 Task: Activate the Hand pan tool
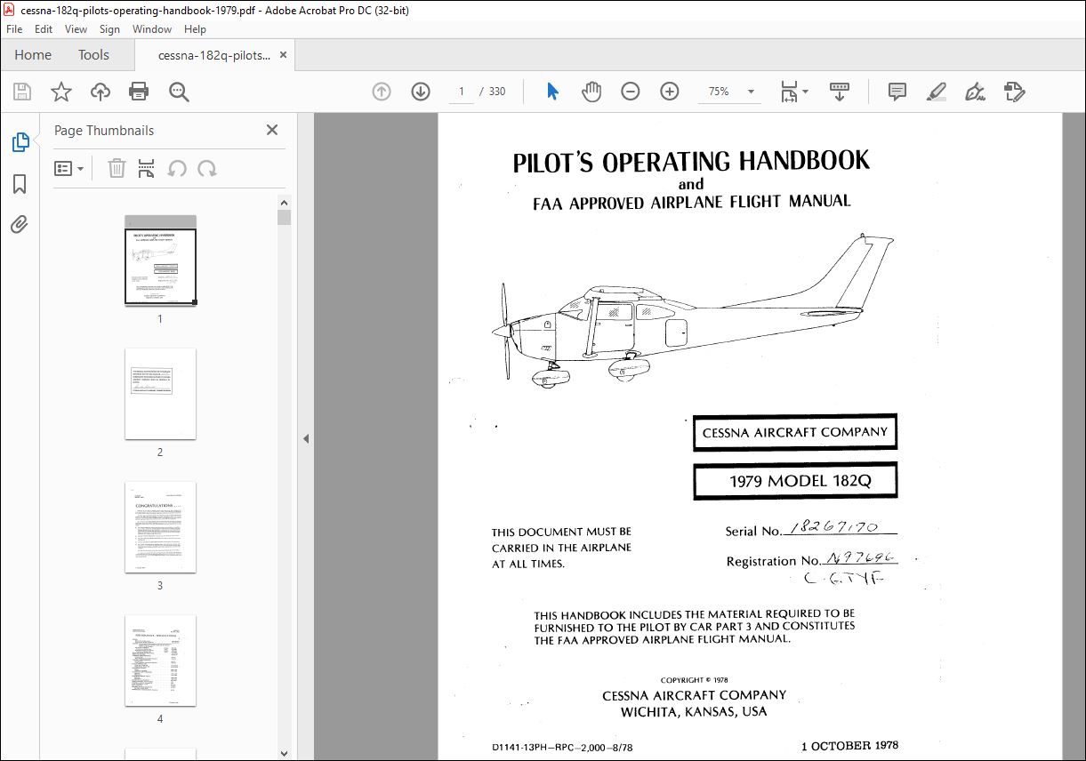[x=591, y=92]
